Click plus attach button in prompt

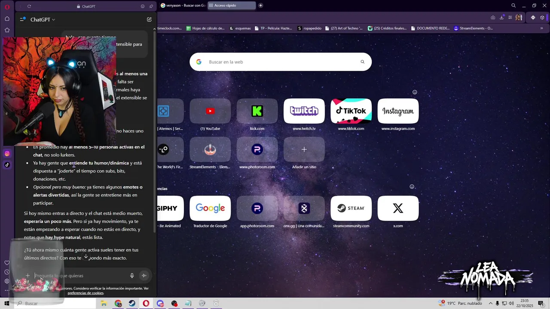pyautogui.click(x=27, y=276)
